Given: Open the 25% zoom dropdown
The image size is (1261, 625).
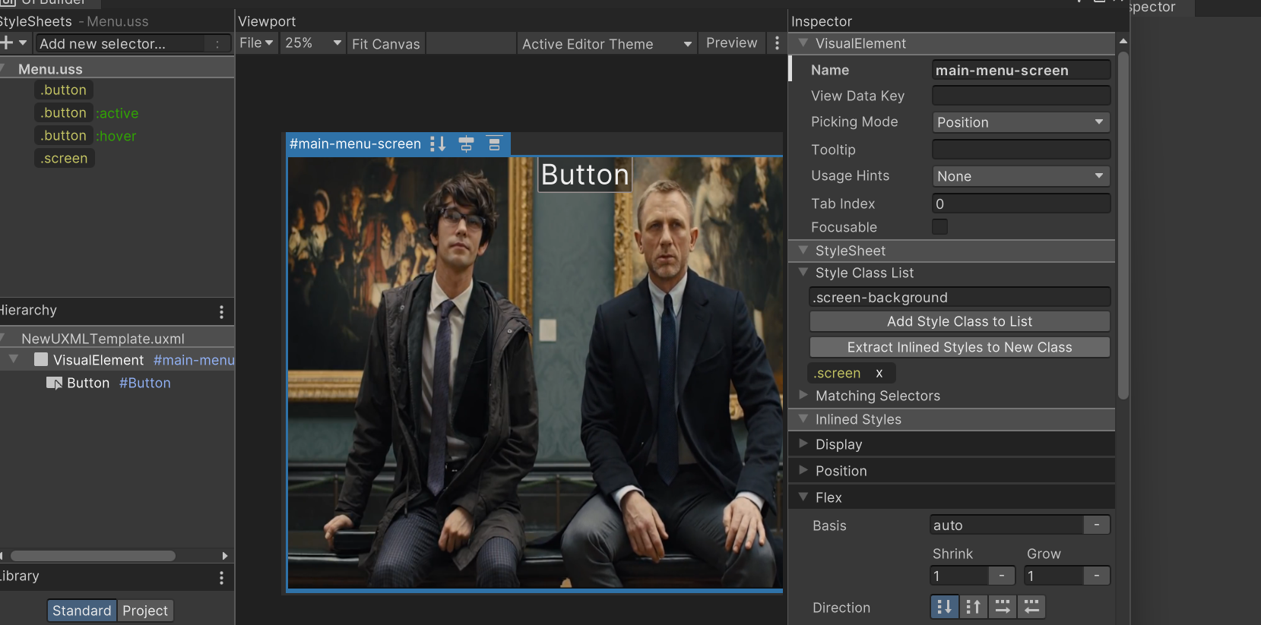Looking at the screenshot, I should (x=313, y=43).
